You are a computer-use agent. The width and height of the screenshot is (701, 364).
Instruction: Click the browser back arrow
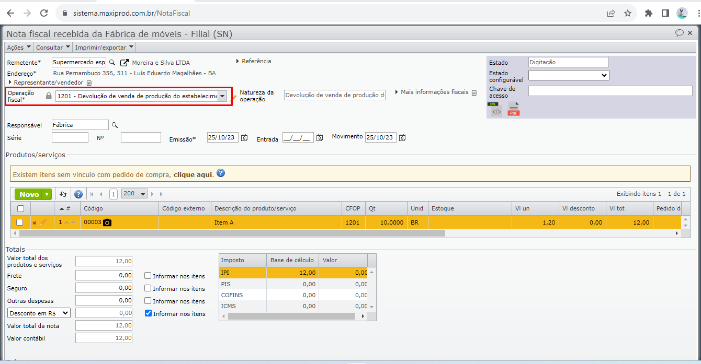pos(10,13)
